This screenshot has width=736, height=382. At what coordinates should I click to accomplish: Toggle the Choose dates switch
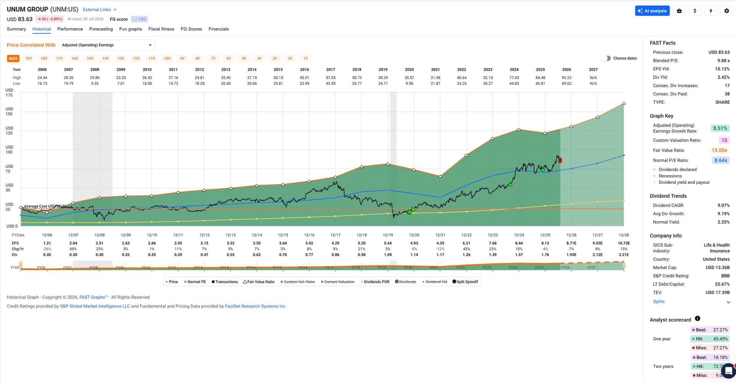click(x=606, y=58)
